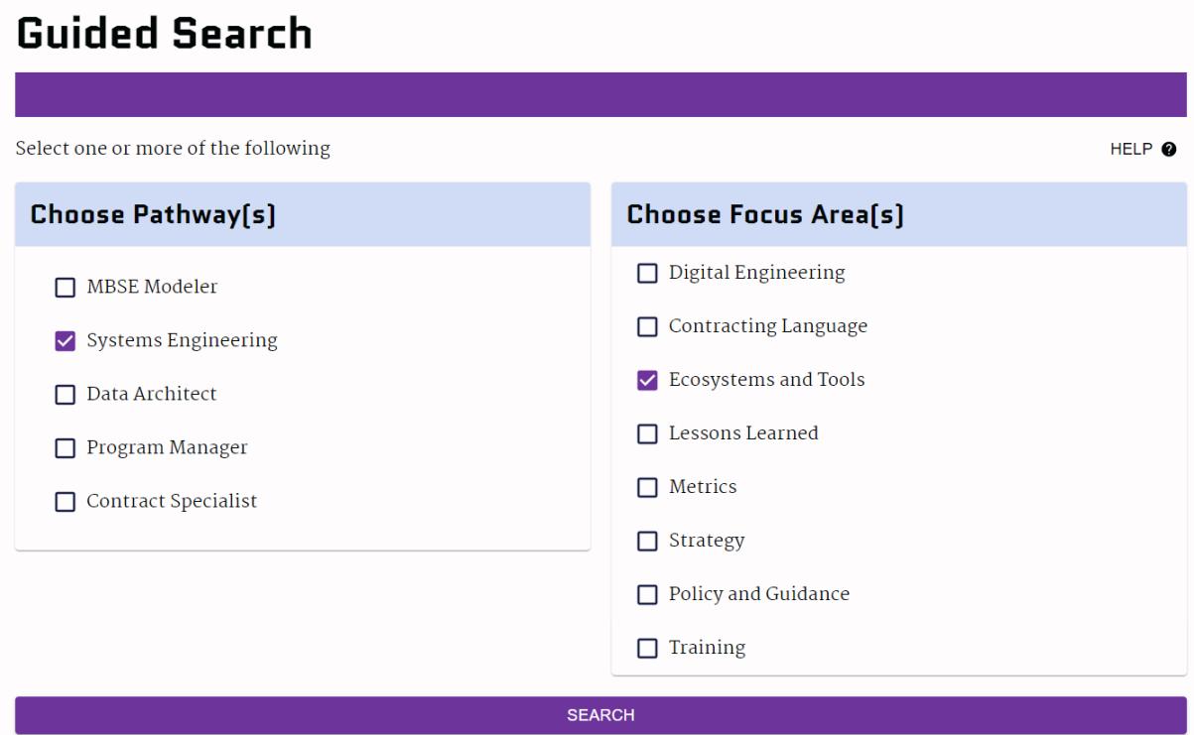
Task: Open the HELP text link
Action: [x=1130, y=150]
